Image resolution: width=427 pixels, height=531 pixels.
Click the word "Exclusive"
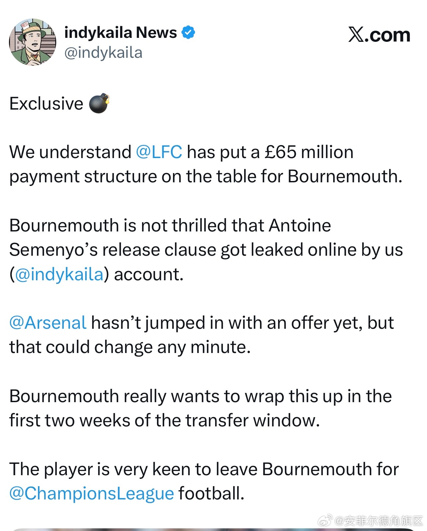[x=46, y=104]
